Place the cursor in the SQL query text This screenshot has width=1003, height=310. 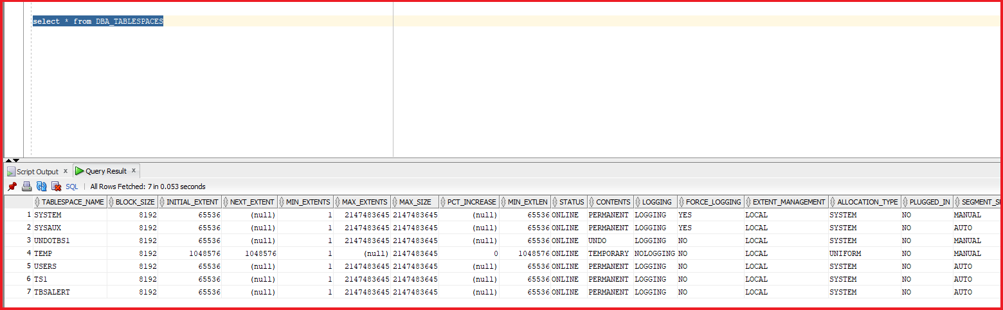click(98, 21)
